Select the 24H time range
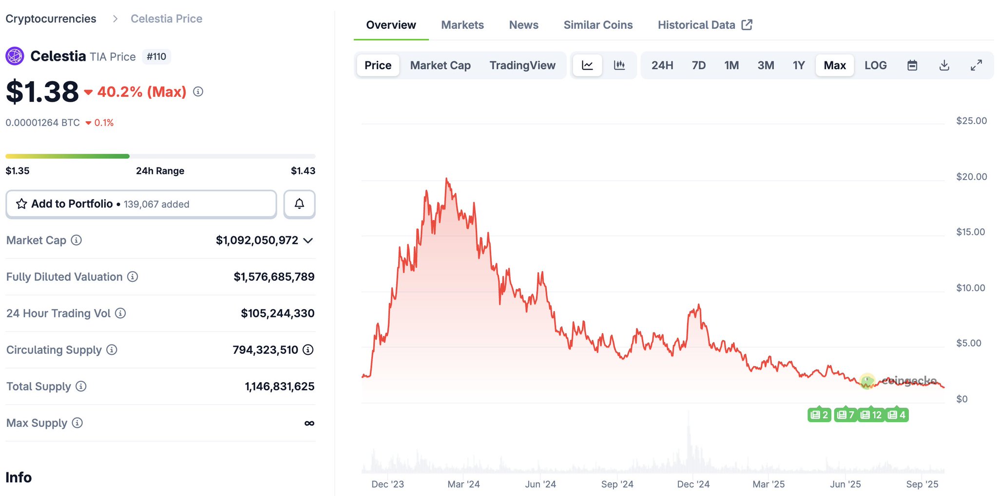The width and height of the screenshot is (998, 496). click(662, 65)
